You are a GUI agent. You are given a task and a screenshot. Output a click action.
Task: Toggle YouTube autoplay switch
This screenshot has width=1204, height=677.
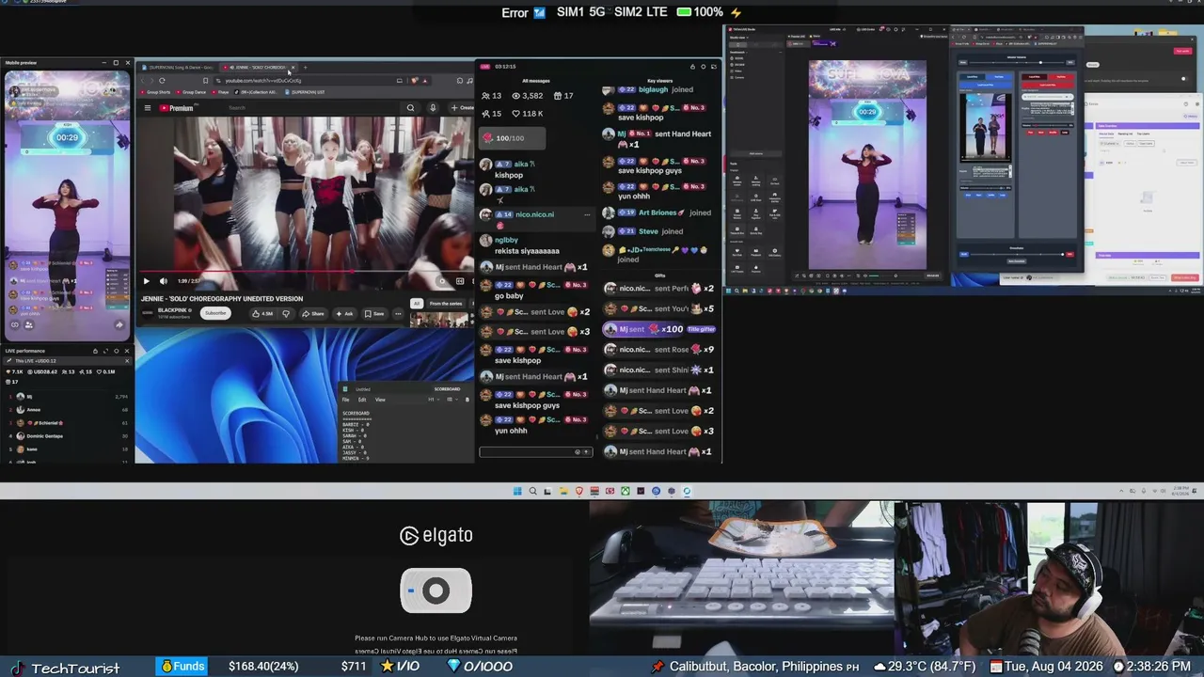point(442,281)
